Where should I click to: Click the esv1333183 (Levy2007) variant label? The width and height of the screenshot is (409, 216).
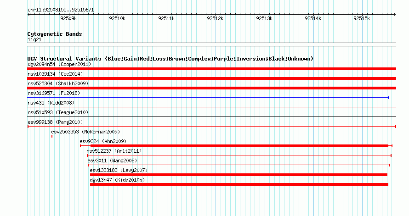tap(119, 170)
